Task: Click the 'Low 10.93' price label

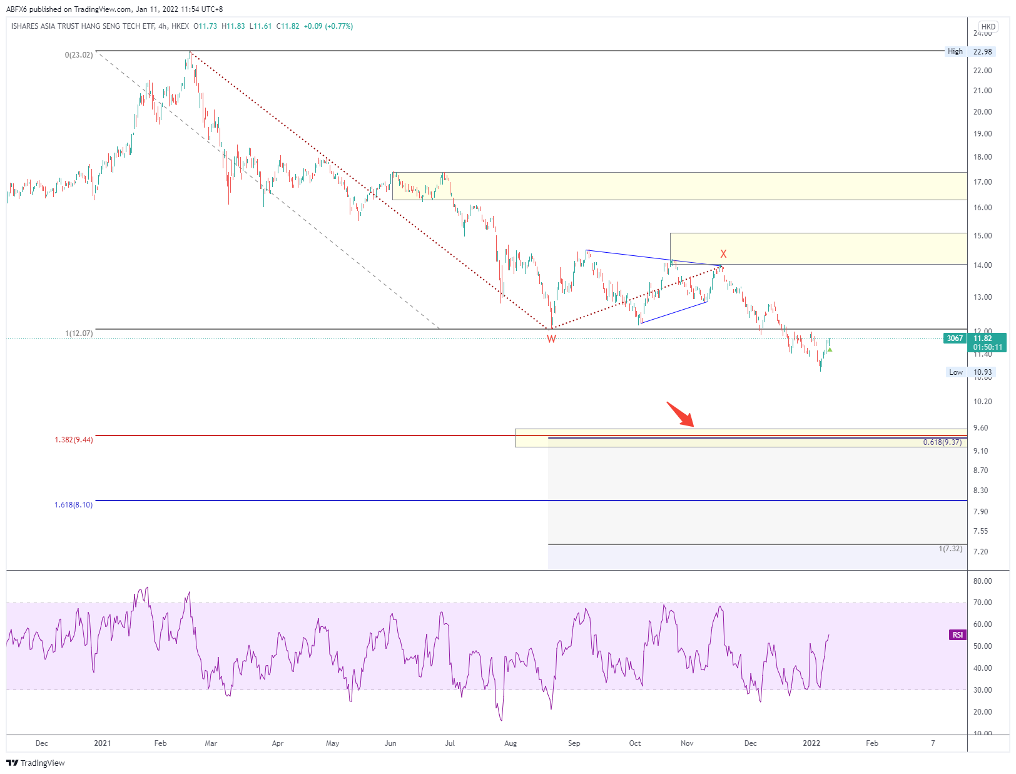Action: pyautogui.click(x=970, y=372)
